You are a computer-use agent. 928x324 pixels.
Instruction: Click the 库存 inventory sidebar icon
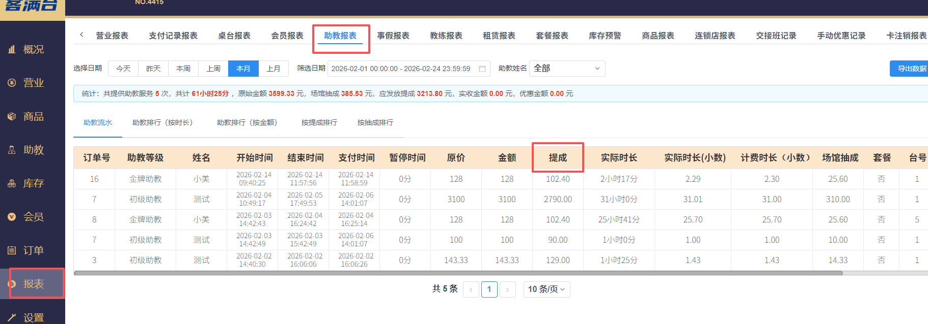[x=12, y=183]
